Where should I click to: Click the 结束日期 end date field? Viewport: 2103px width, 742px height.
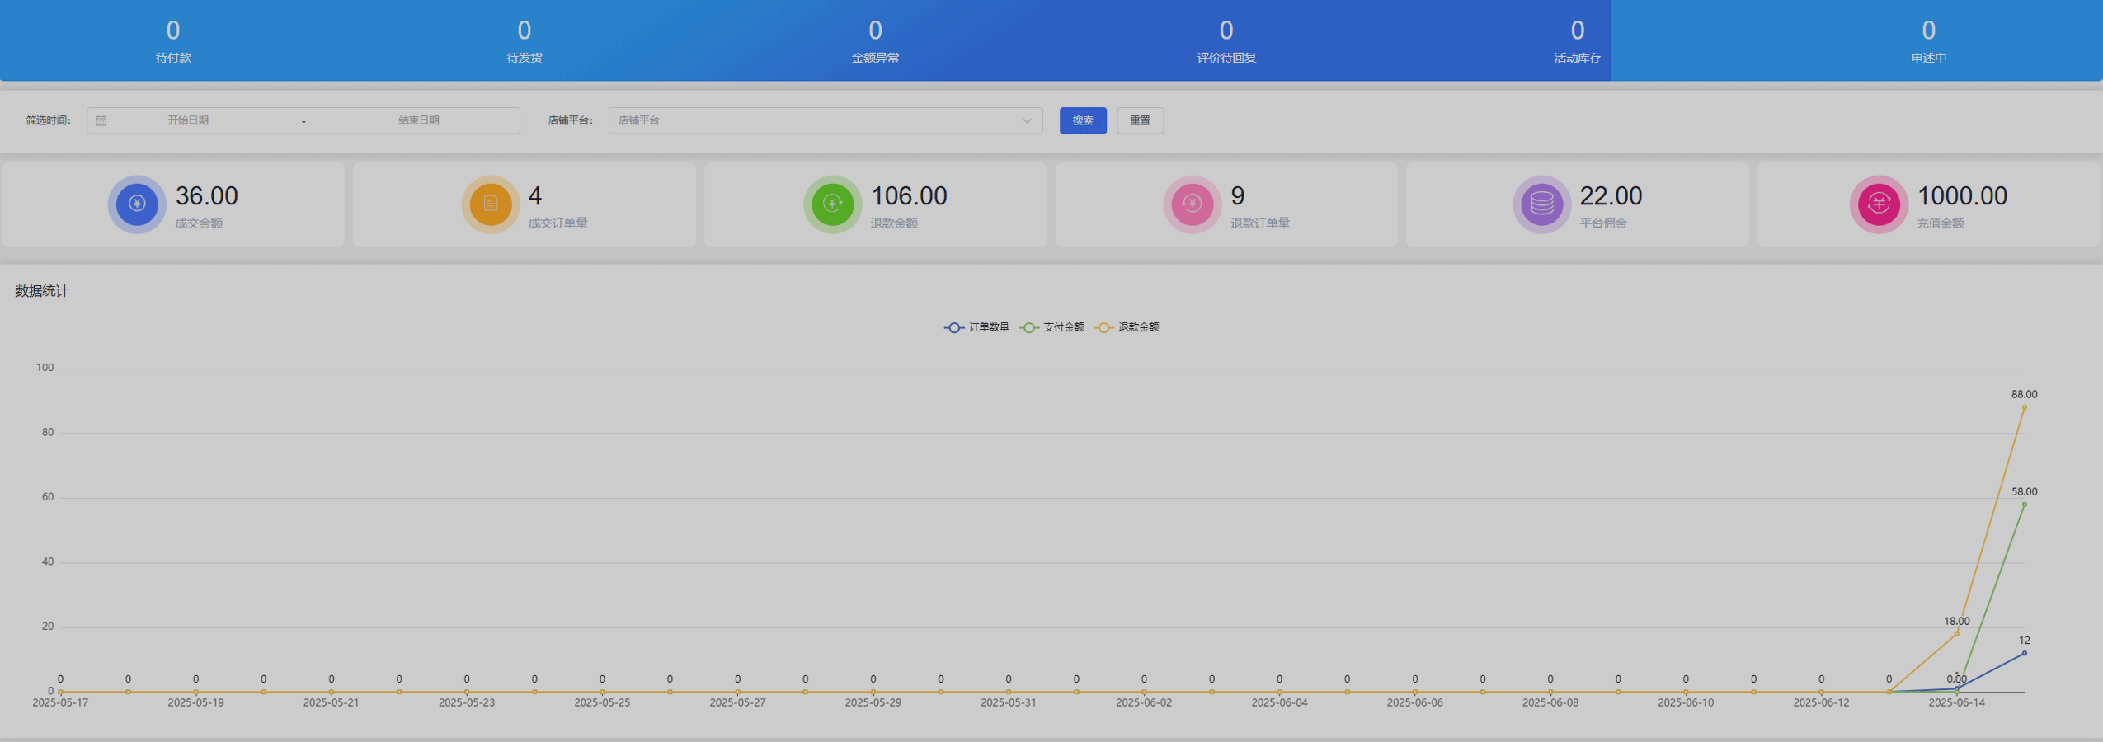pos(419,121)
